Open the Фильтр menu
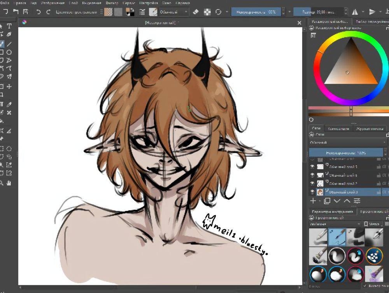The width and height of the screenshot is (389, 293). tap(112, 3)
